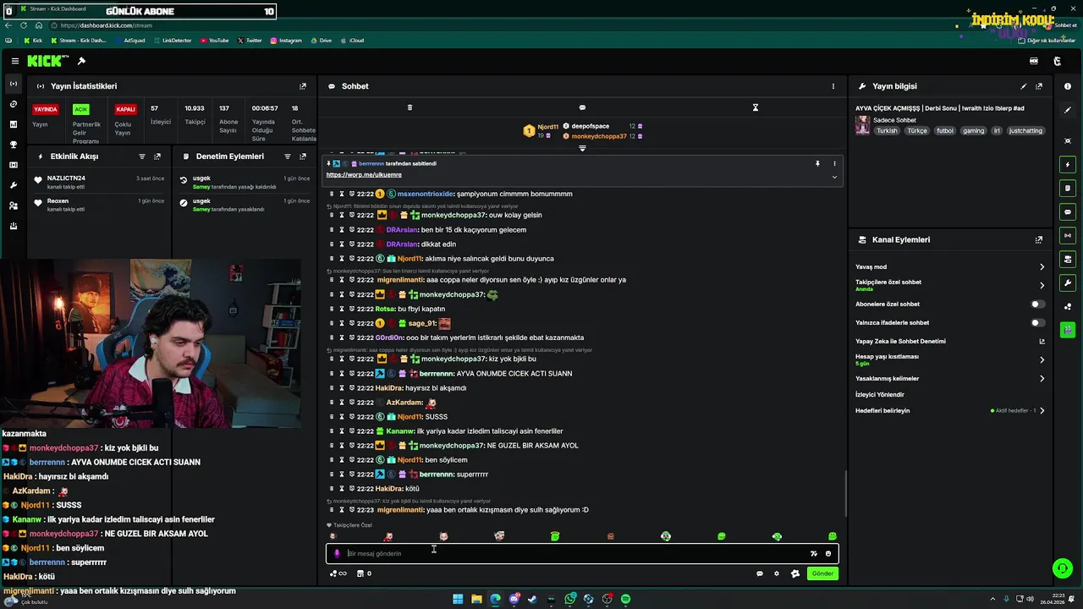
Task: Pop out the Kanal Eylemleri panel
Action: (1039, 240)
